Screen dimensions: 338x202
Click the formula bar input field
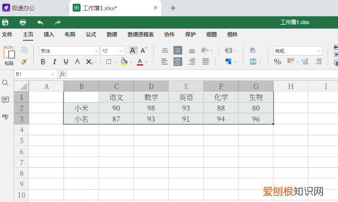202,74
